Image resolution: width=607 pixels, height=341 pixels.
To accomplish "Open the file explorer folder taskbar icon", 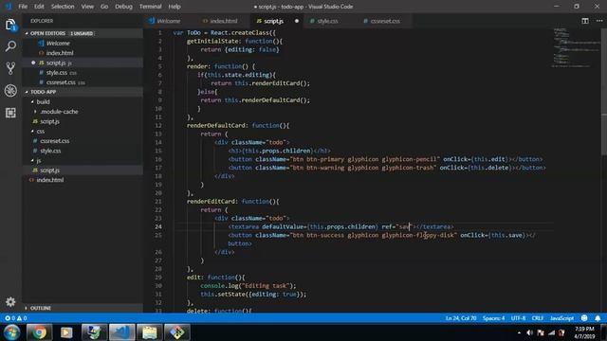I will (150, 332).
